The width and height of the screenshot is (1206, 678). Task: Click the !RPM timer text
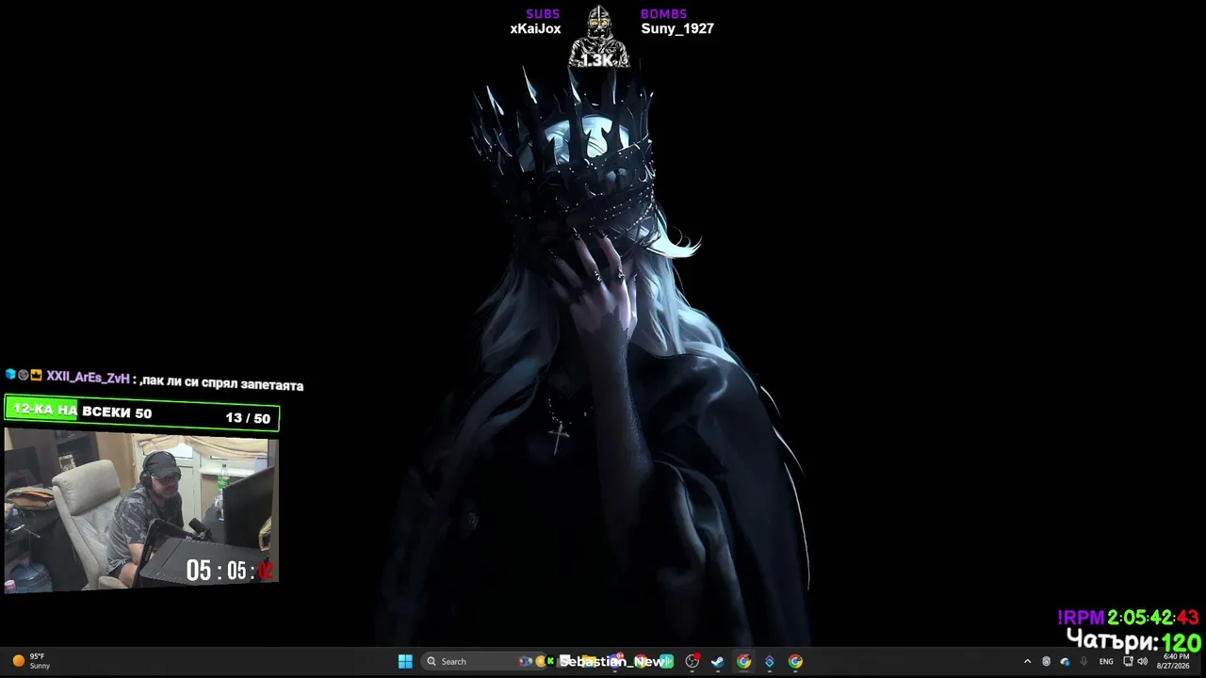tap(1128, 618)
